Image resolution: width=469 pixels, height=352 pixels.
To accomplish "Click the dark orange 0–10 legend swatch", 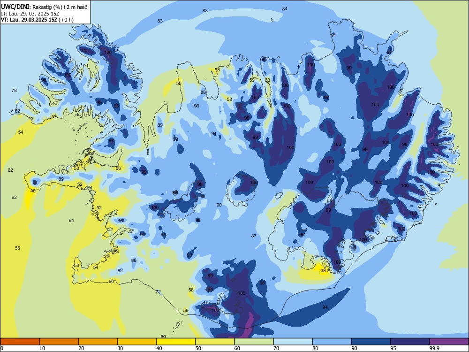I will (x=20, y=342).
